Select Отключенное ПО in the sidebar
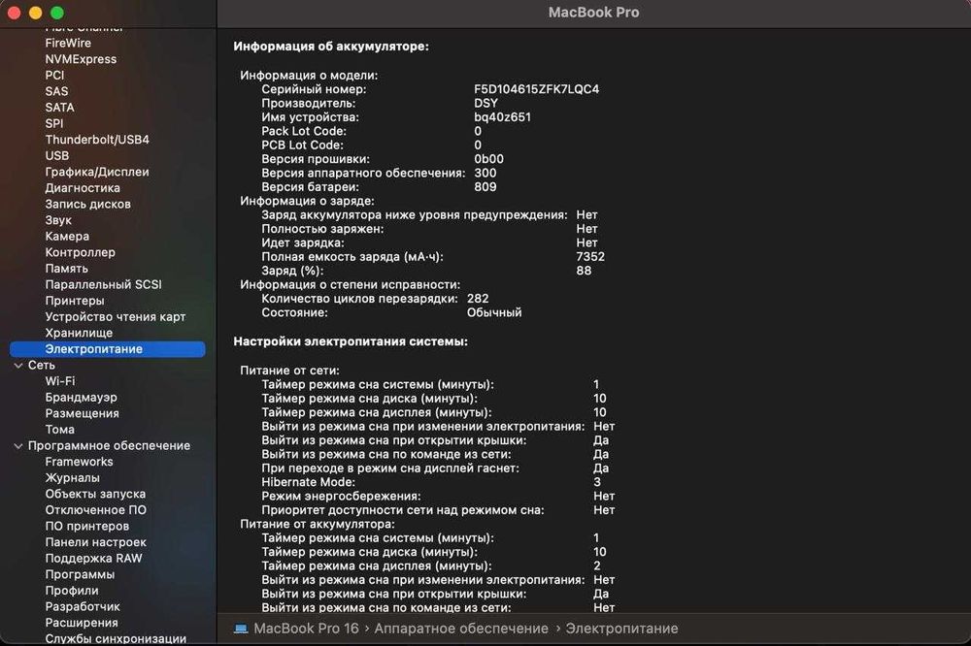The width and height of the screenshot is (971, 646). 95,509
